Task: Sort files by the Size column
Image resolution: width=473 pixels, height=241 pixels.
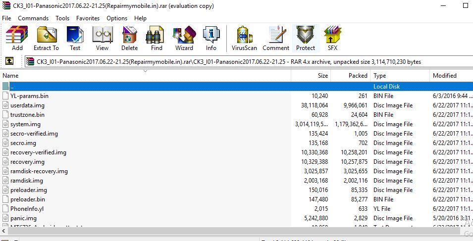Action: point(322,76)
